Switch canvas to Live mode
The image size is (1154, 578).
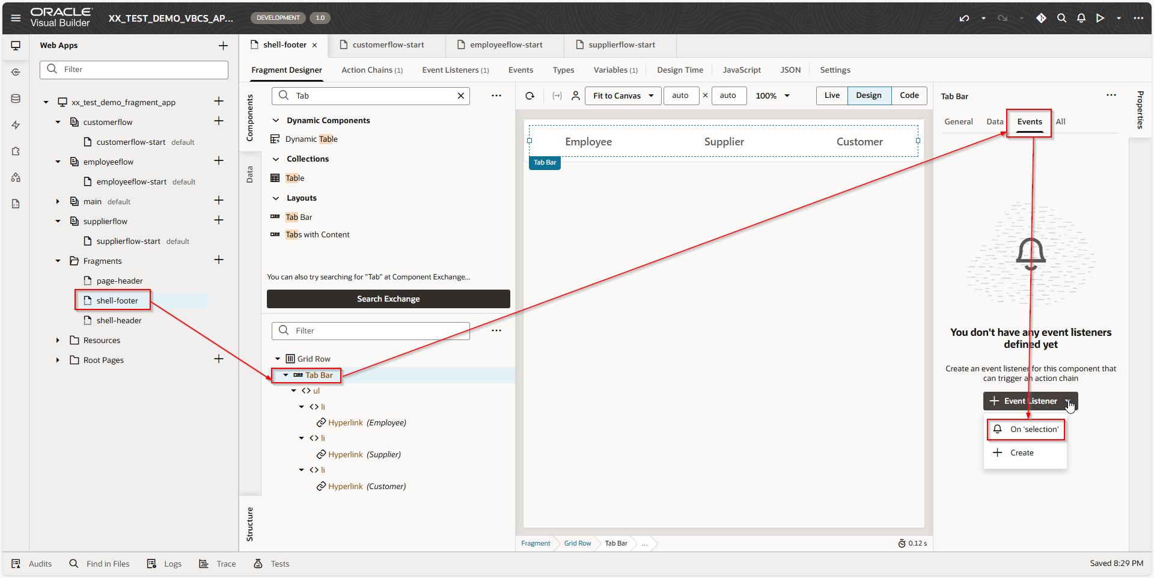click(832, 96)
